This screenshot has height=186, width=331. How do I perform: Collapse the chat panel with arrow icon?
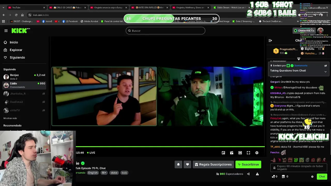[x=270, y=41]
